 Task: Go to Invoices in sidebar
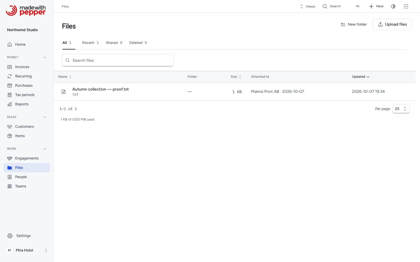(27, 67)
